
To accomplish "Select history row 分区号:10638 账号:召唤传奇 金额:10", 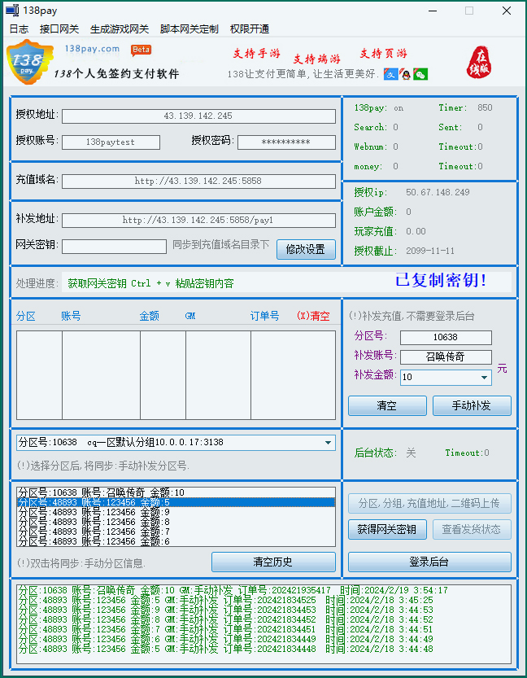I will (x=176, y=492).
